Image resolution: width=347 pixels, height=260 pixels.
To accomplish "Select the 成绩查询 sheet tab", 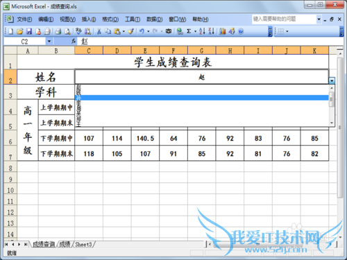I will [x=44, y=244].
